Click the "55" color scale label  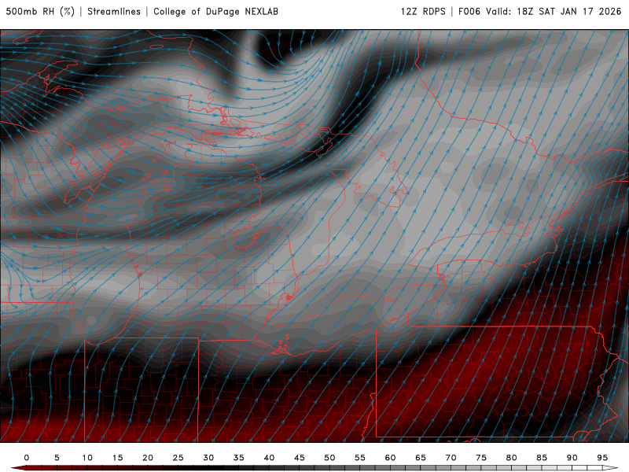pyautogui.click(x=360, y=458)
